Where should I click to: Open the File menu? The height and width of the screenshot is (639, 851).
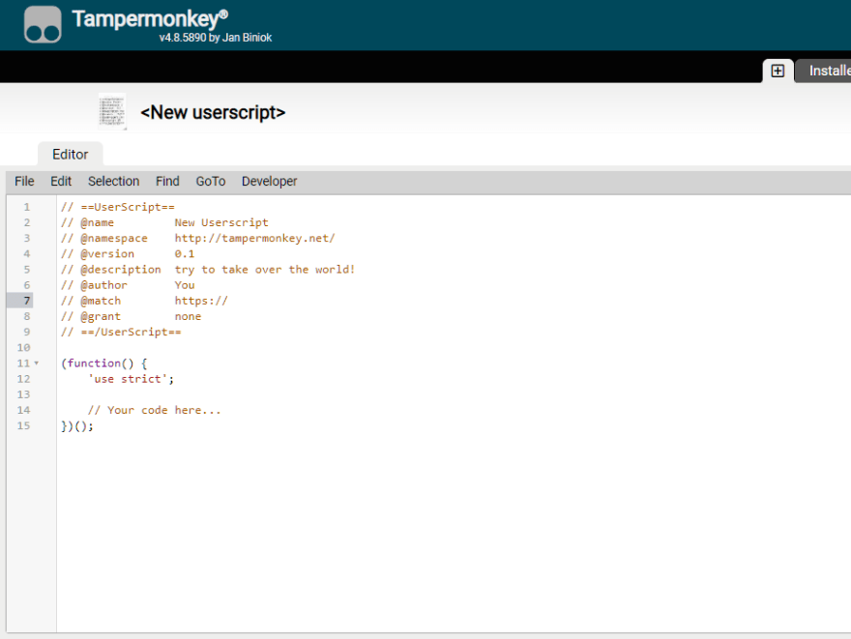click(24, 181)
